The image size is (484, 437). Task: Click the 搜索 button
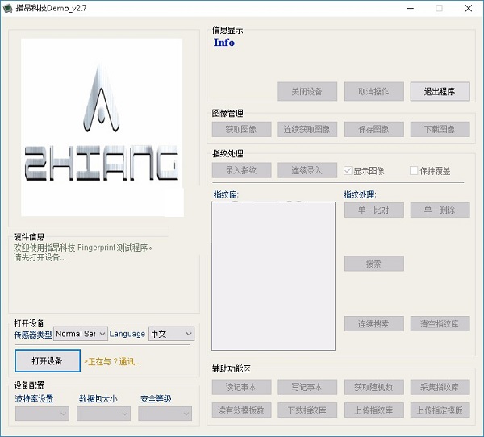pos(374,264)
